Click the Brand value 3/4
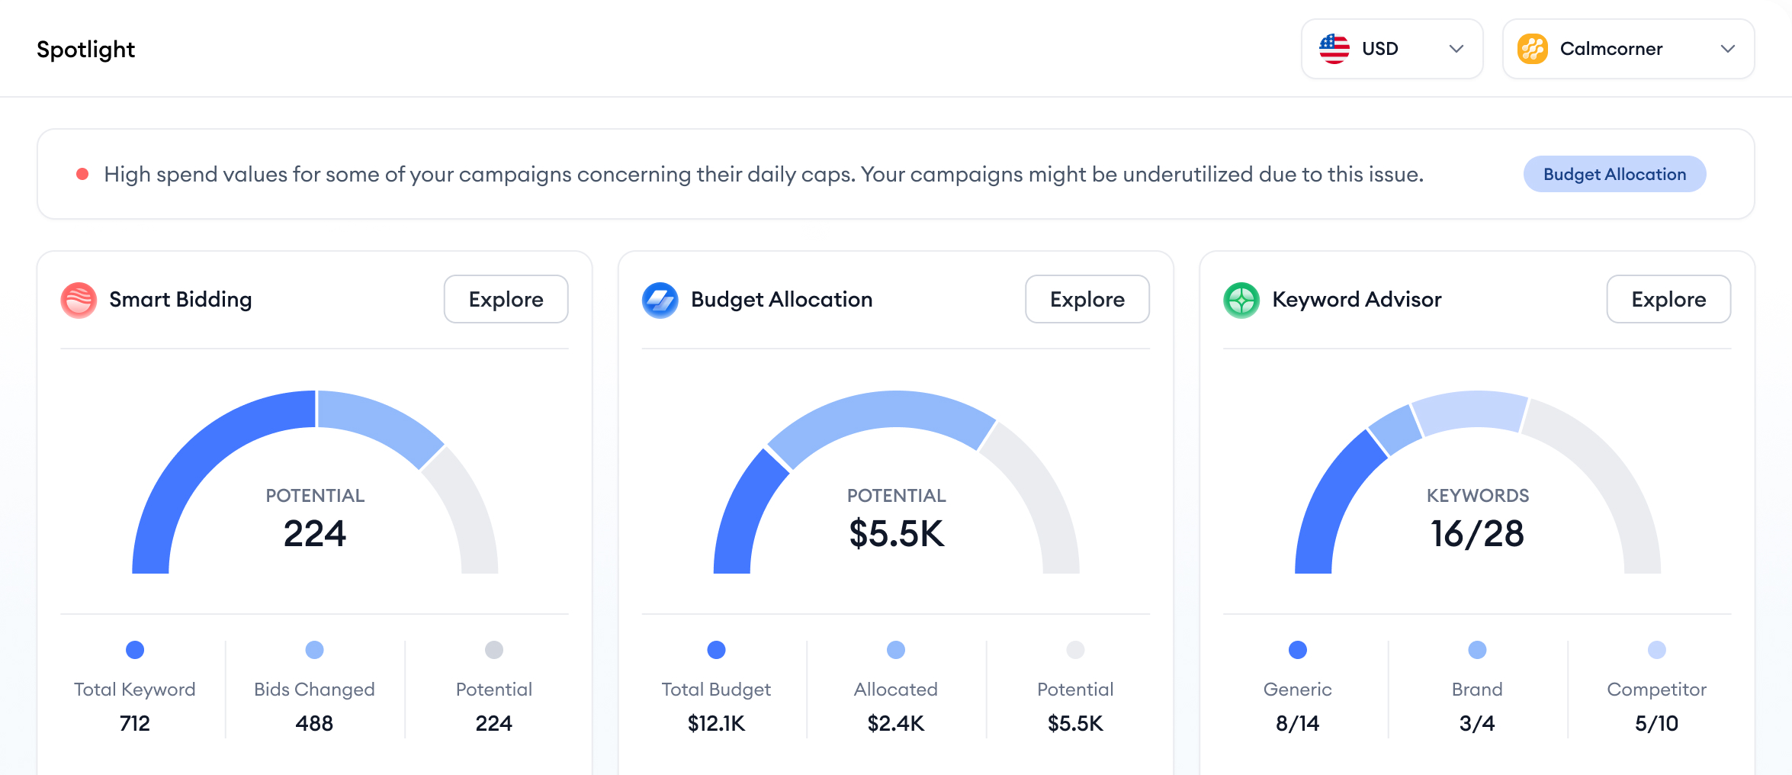The height and width of the screenshot is (775, 1792). (x=1477, y=723)
